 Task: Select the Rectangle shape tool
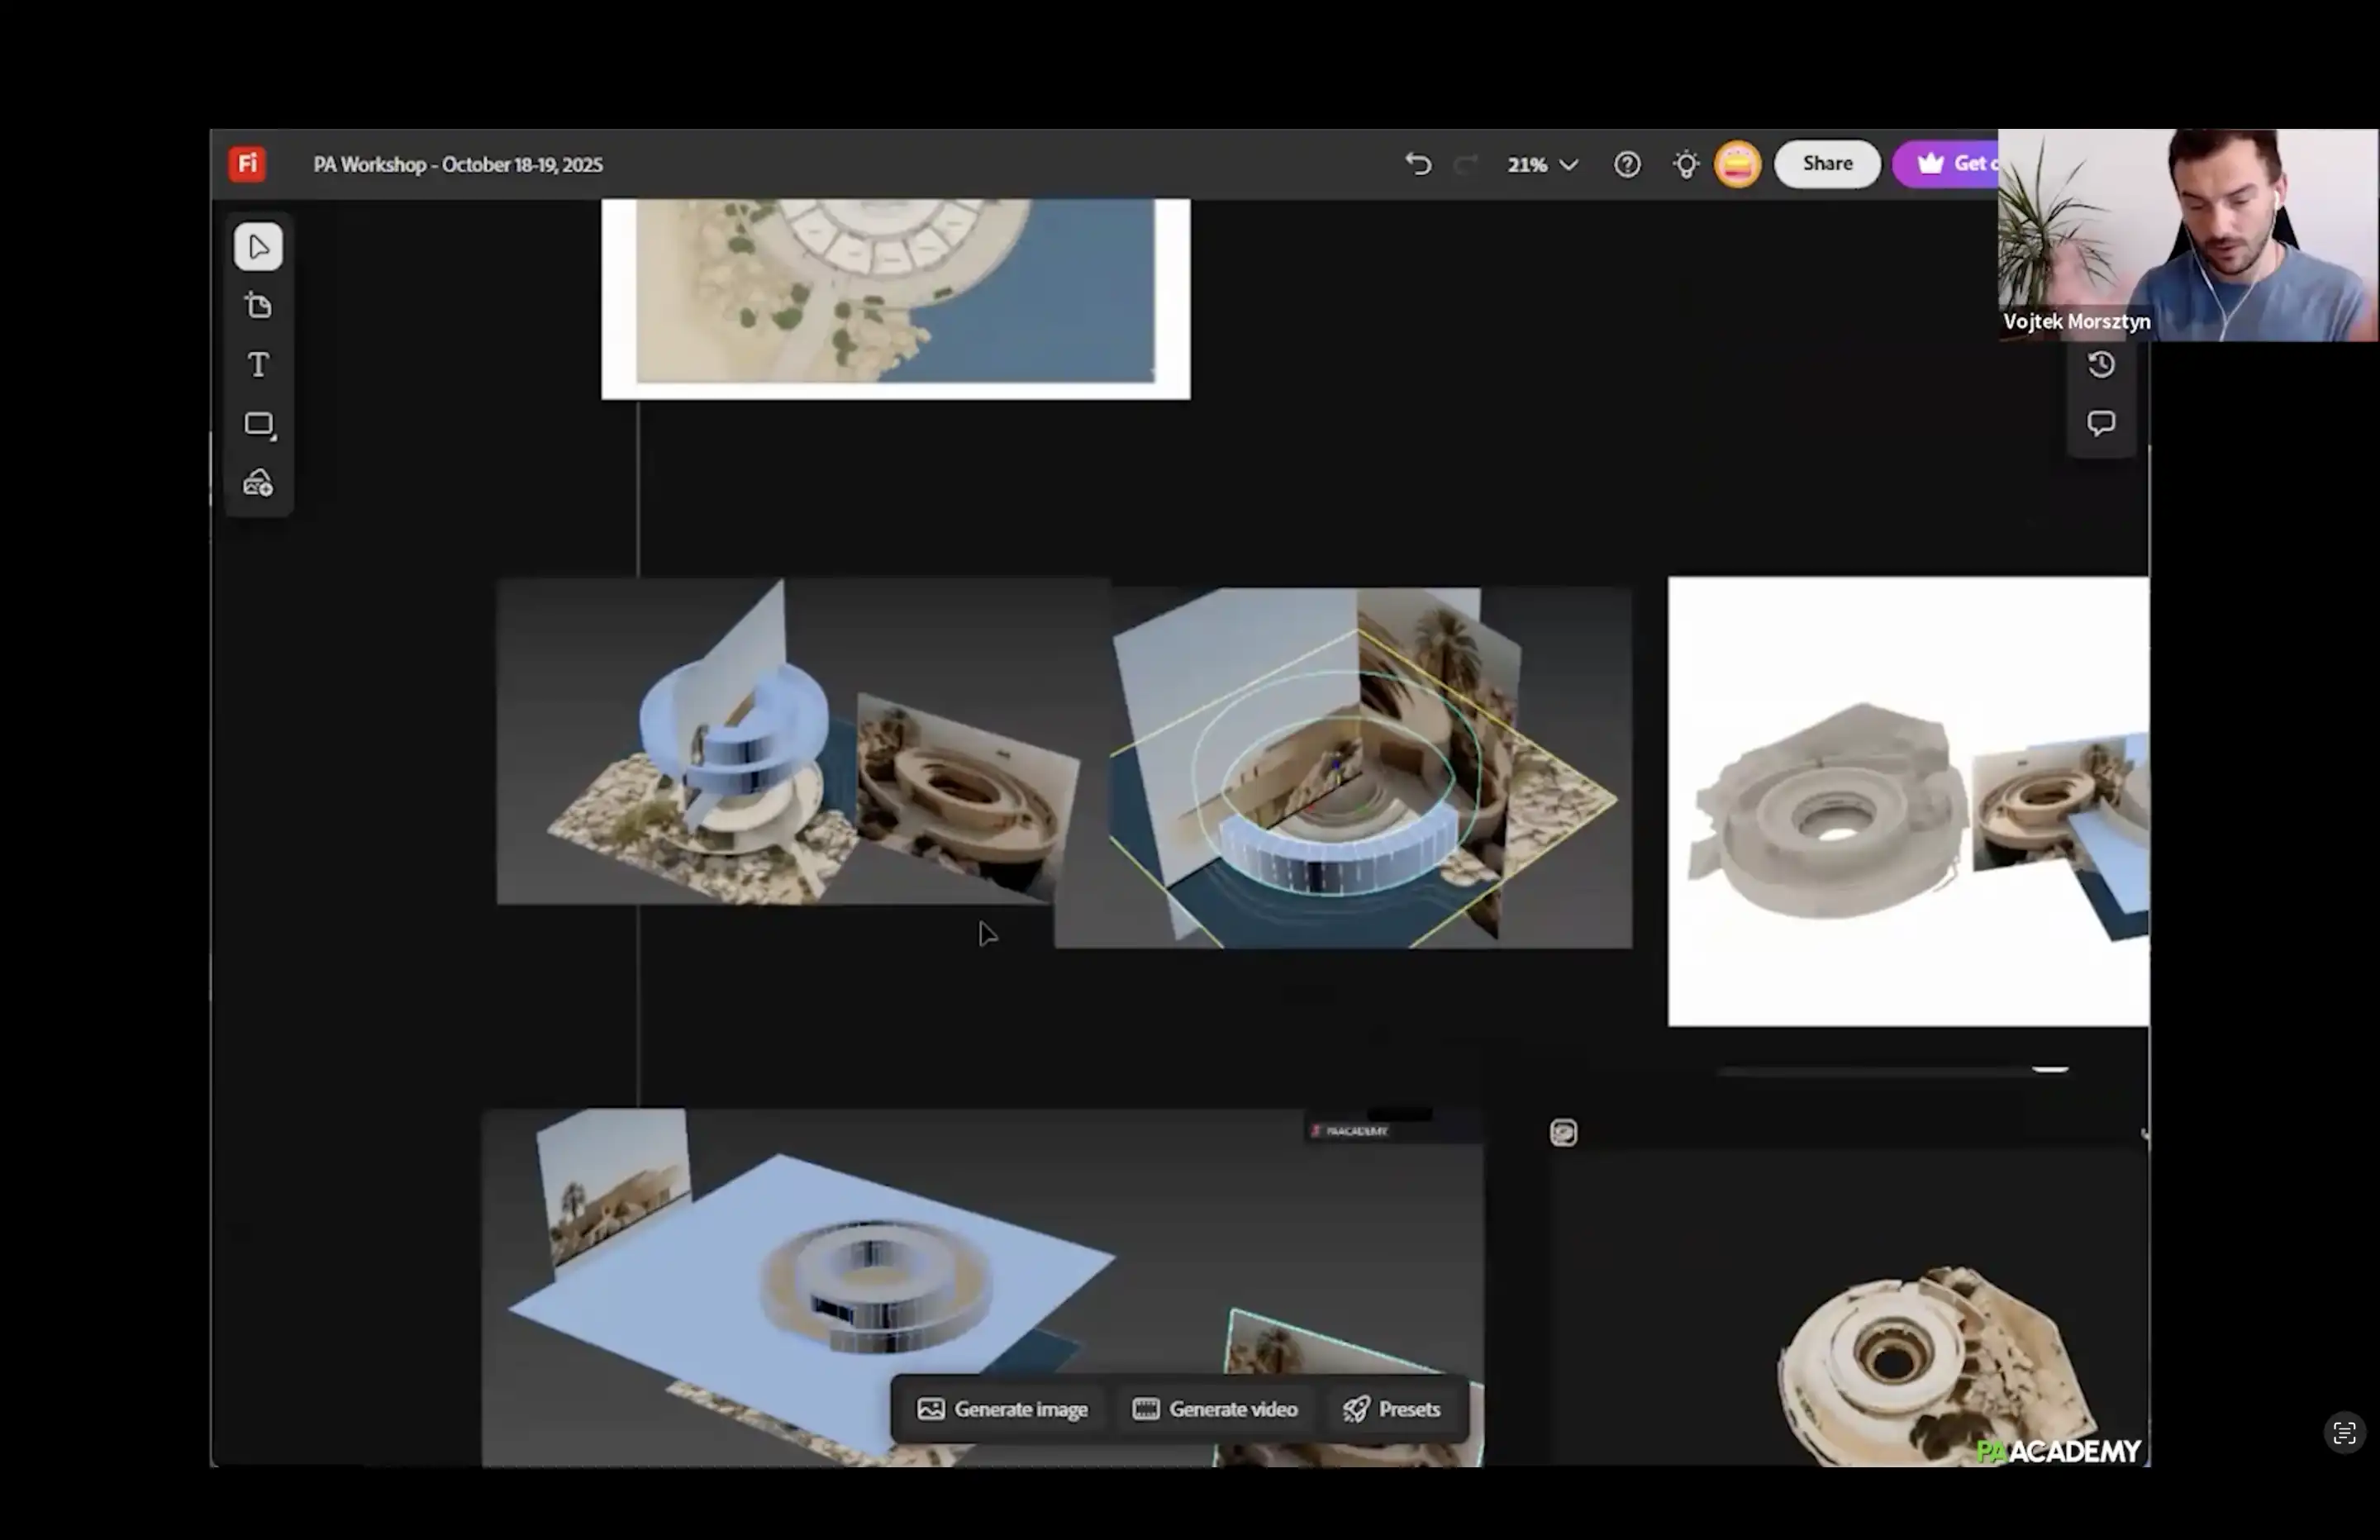coord(258,425)
